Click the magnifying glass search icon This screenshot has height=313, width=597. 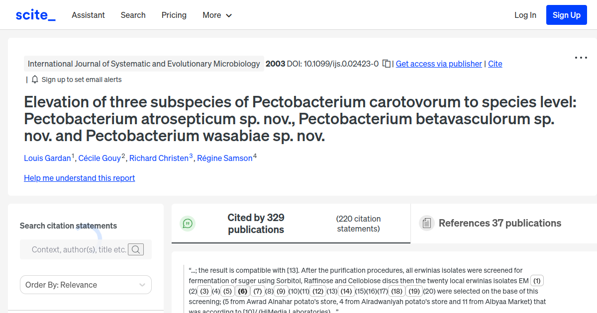(x=136, y=249)
